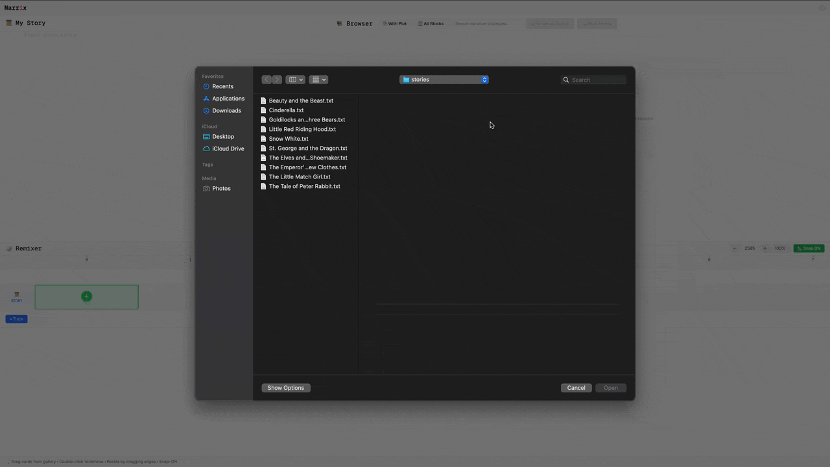
Task: Click the back navigation arrow in file dialog
Action: [x=267, y=80]
